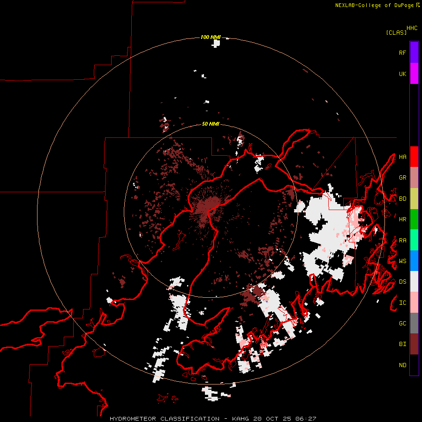Click the IC legend label
This screenshot has height=422, width=422.
pos(402,303)
